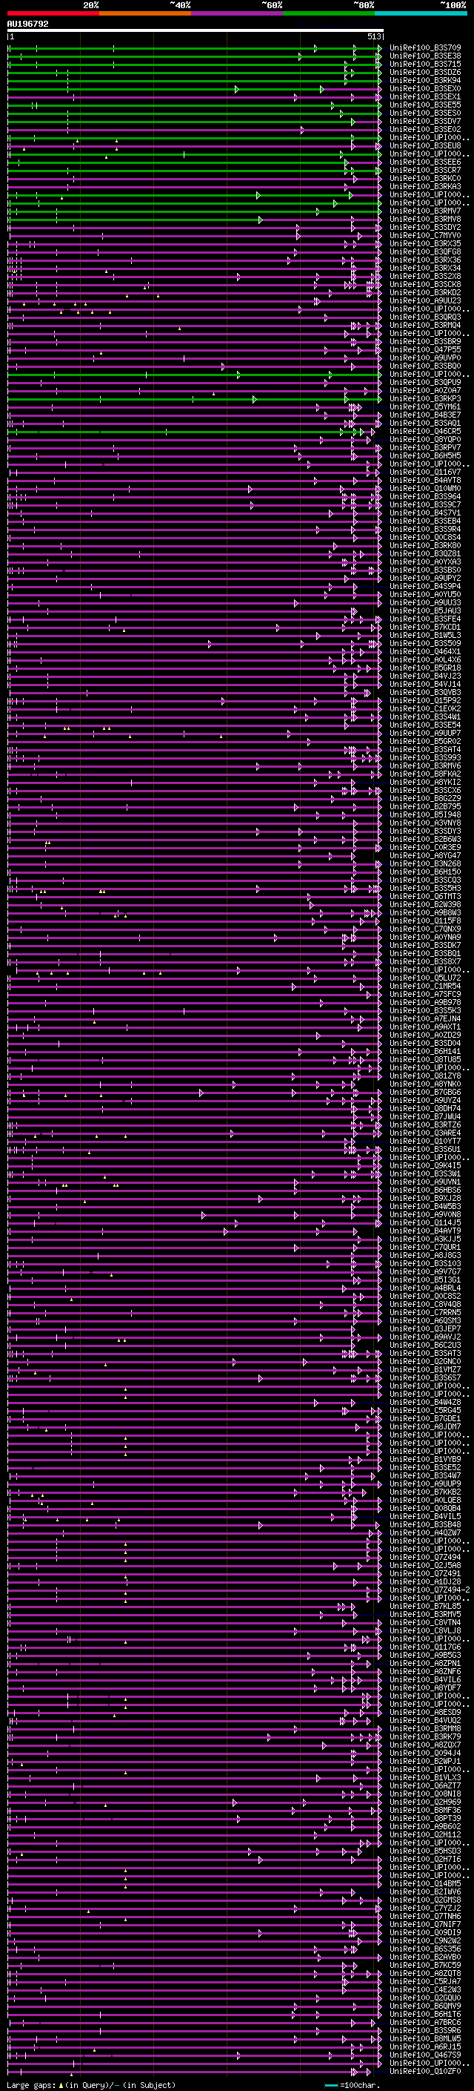The width and height of the screenshot is (474, 2091).
Task: Click hit UniRef100_B3SCR7
Action: pos(425,171)
